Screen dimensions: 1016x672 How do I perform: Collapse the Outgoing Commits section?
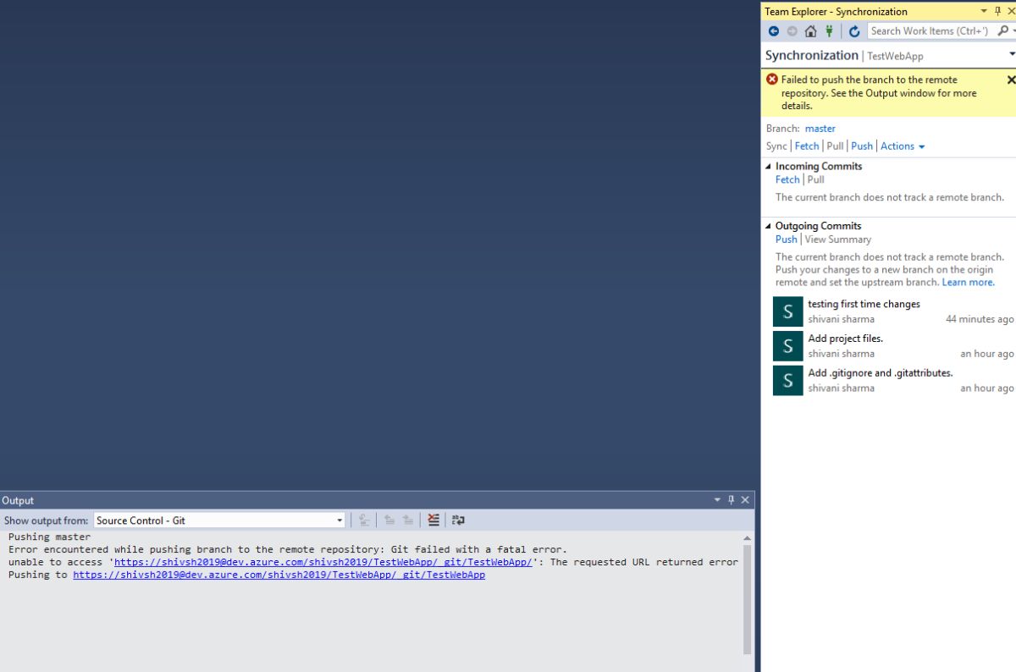click(768, 226)
